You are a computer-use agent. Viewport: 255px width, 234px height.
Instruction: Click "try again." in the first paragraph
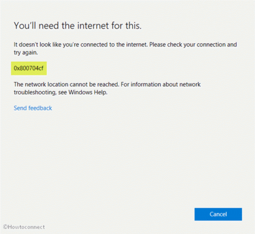tap(26, 53)
